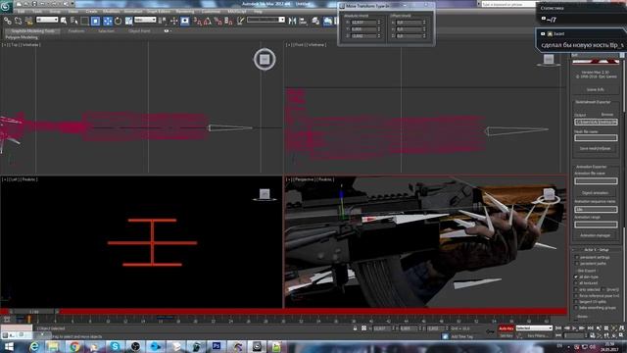Screen dimensions: 627x353
Task: Toggle the Auto Key button
Action: coord(506,328)
